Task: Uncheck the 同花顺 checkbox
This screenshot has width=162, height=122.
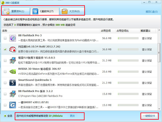Action: pyautogui.click(x=5, y=49)
